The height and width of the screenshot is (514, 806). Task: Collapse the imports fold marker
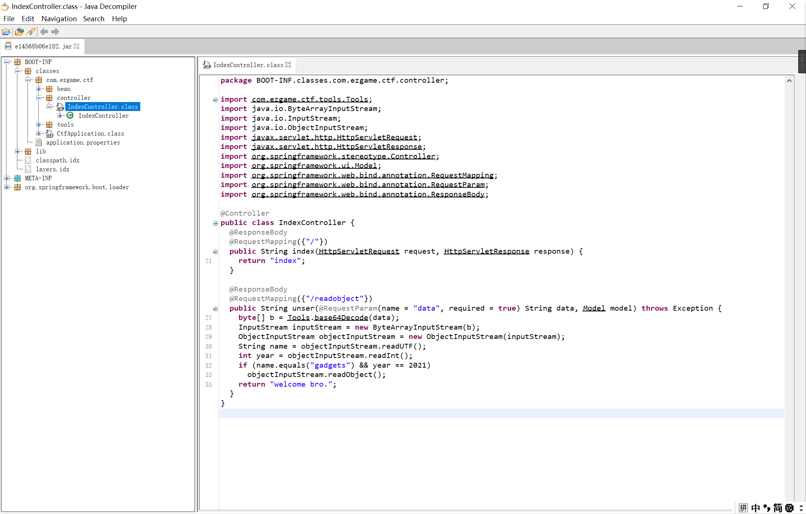pyautogui.click(x=215, y=100)
